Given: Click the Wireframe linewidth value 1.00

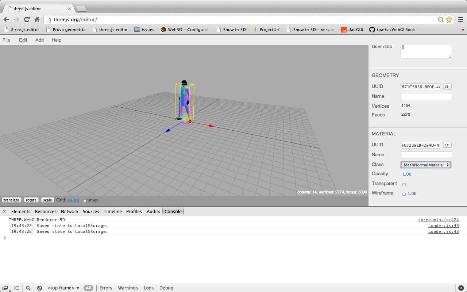Looking at the screenshot, I should [x=412, y=193].
